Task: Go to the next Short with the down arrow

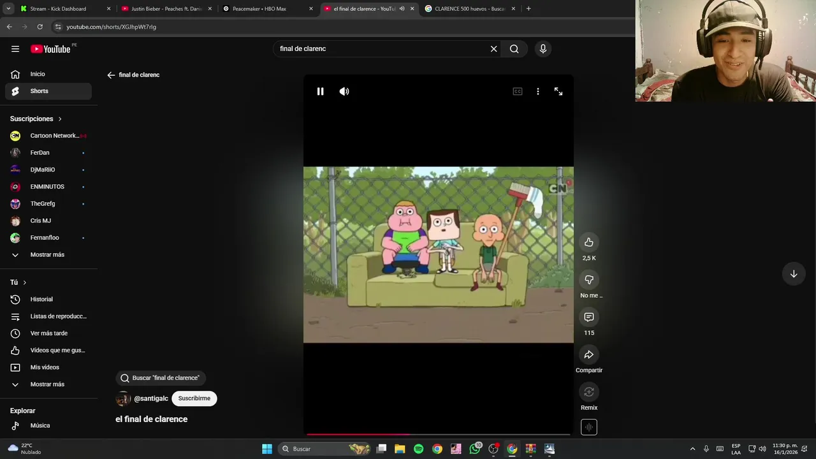Action: click(794, 274)
